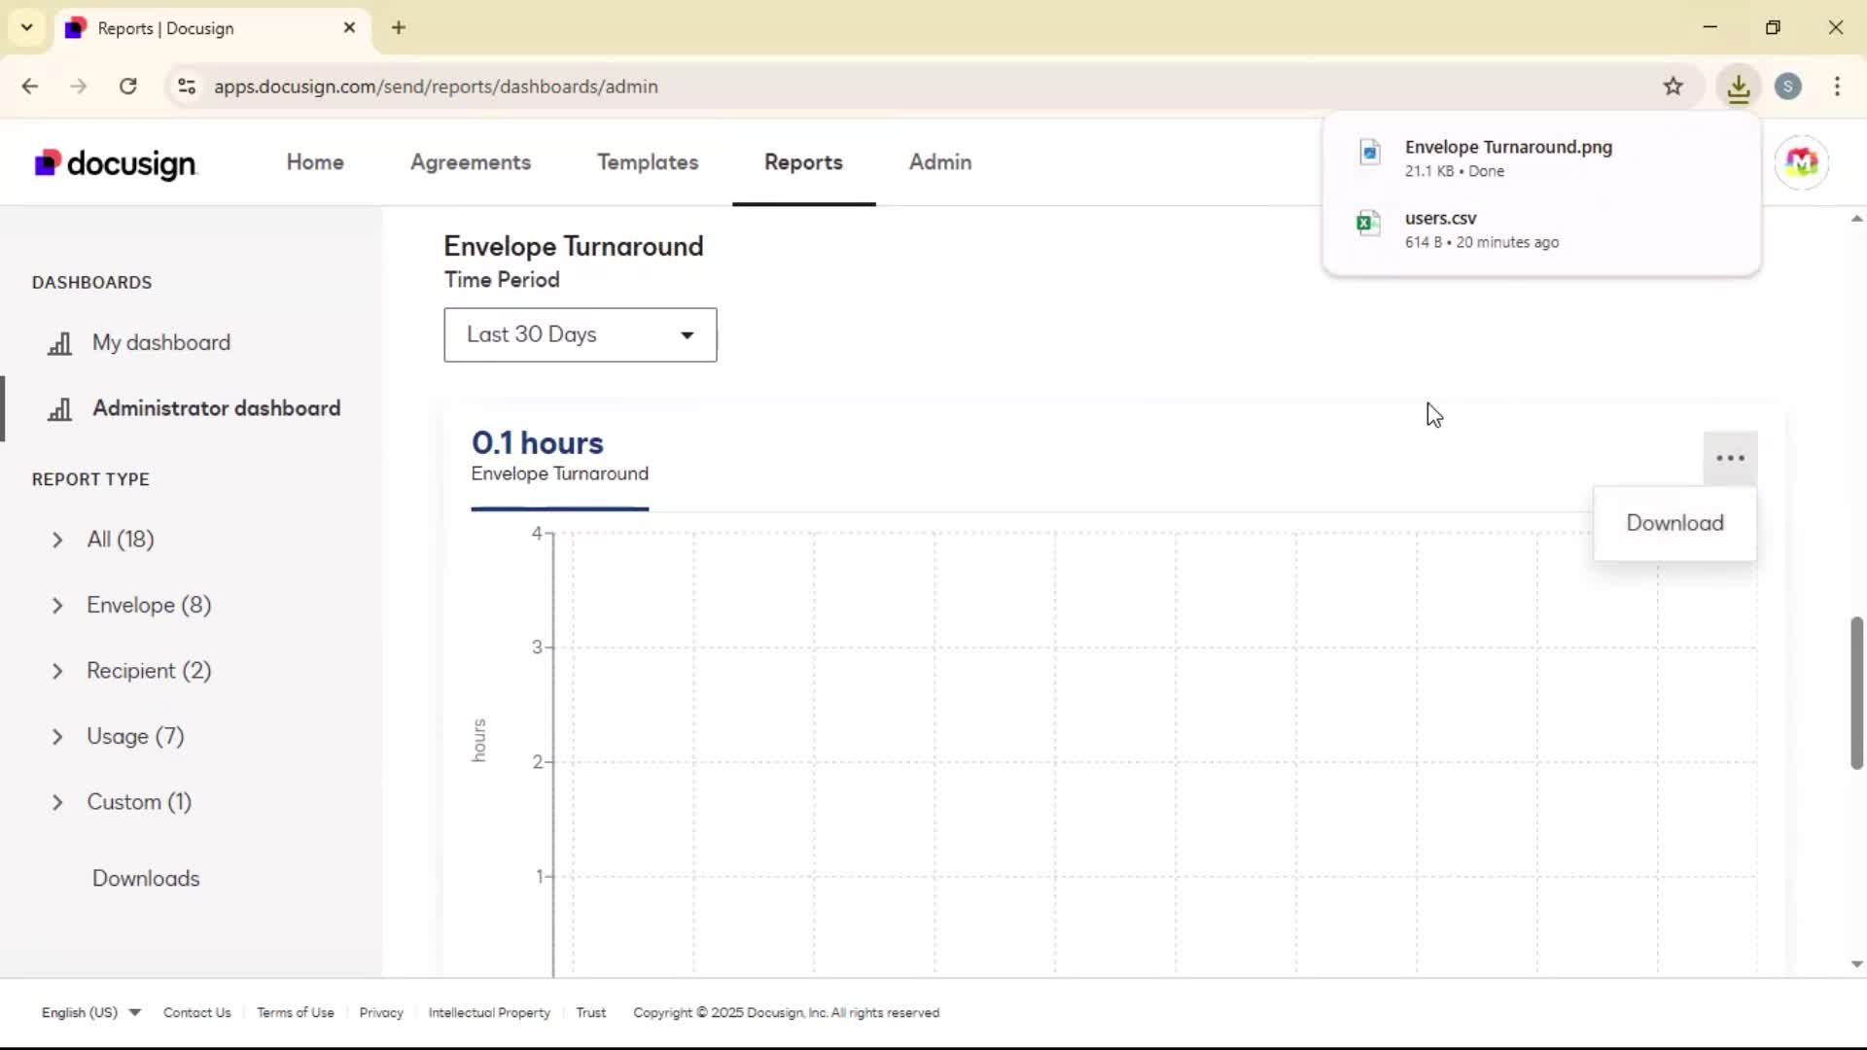Viewport: 1867px width, 1050px height.
Task: Open the Last 30 Days time period dropdown
Action: pos(581,335)
